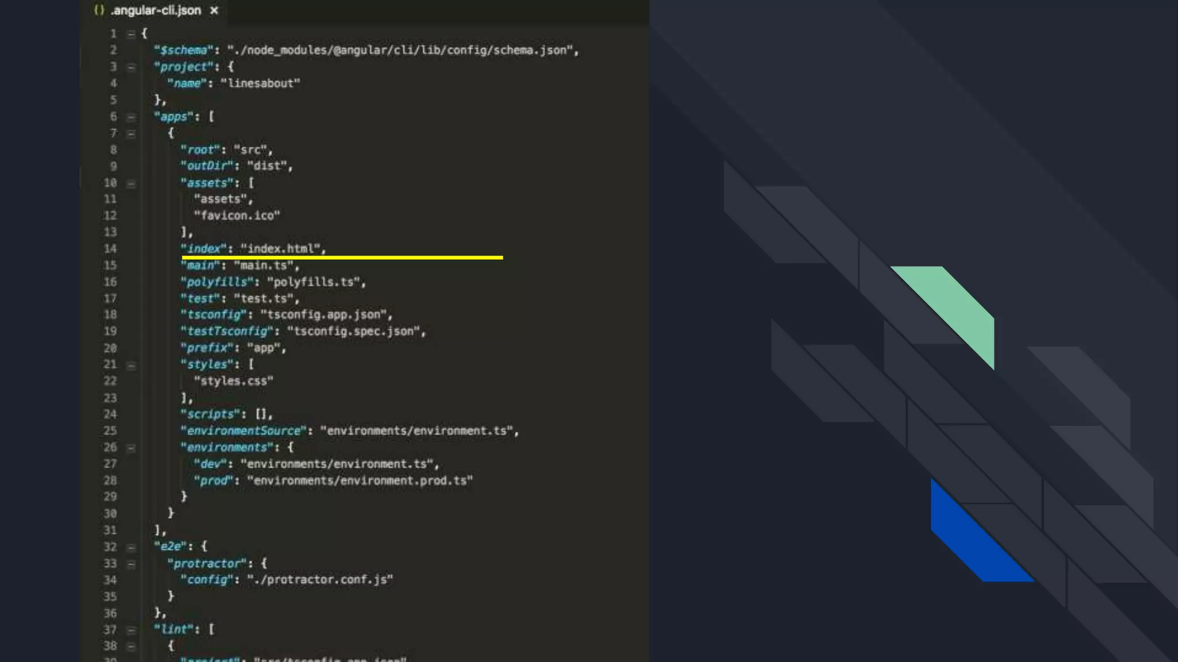Click the "main.ts" string value

point(263,265)
